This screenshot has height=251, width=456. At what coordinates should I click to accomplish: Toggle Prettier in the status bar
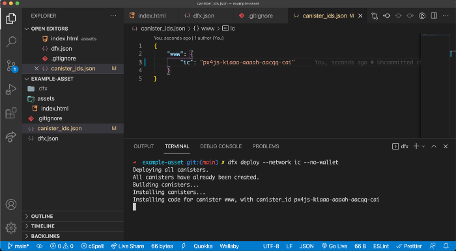pyautogui.click(x=408, y=246)
